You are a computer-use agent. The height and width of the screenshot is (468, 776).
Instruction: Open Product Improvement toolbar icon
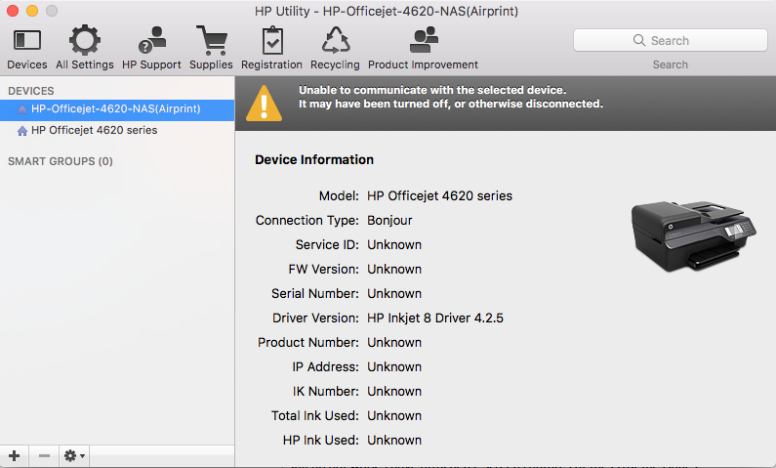424,40
